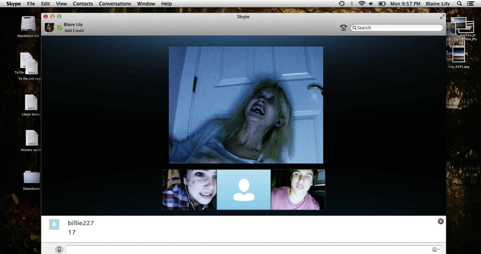Screen dimensions: 481x254
Task: Click the SMS phone icon beside chat input
Action: tap(59, 250)
